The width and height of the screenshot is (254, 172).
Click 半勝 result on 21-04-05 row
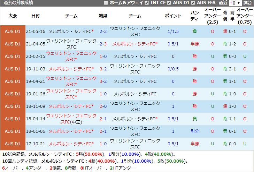coord(194,44)
